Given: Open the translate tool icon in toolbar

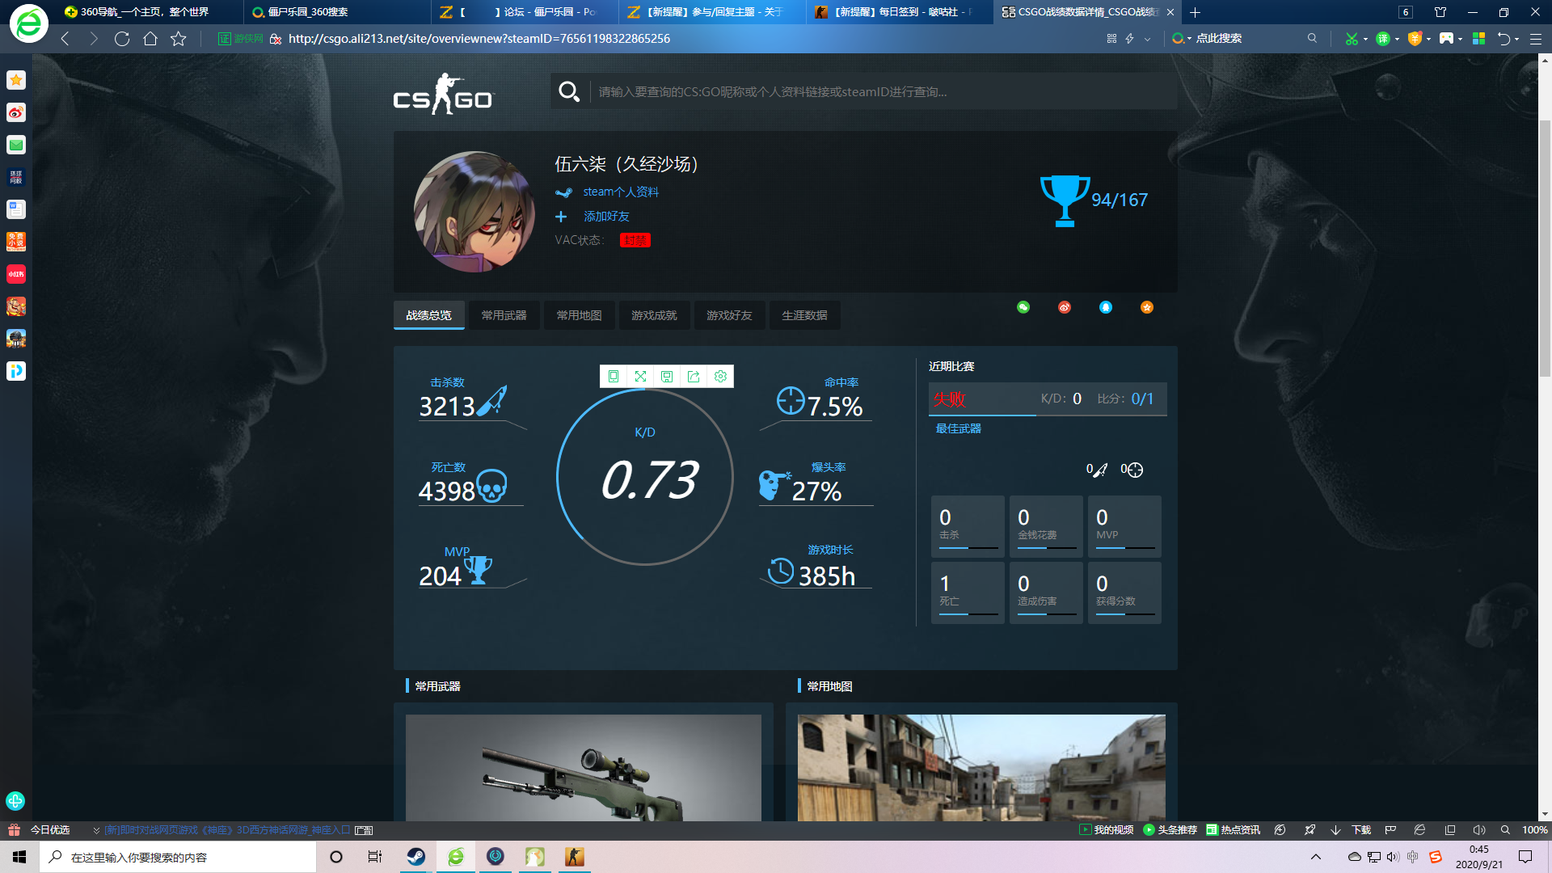Looking at the screenshot, I should pyautogui.click(x=1383, y=39).
